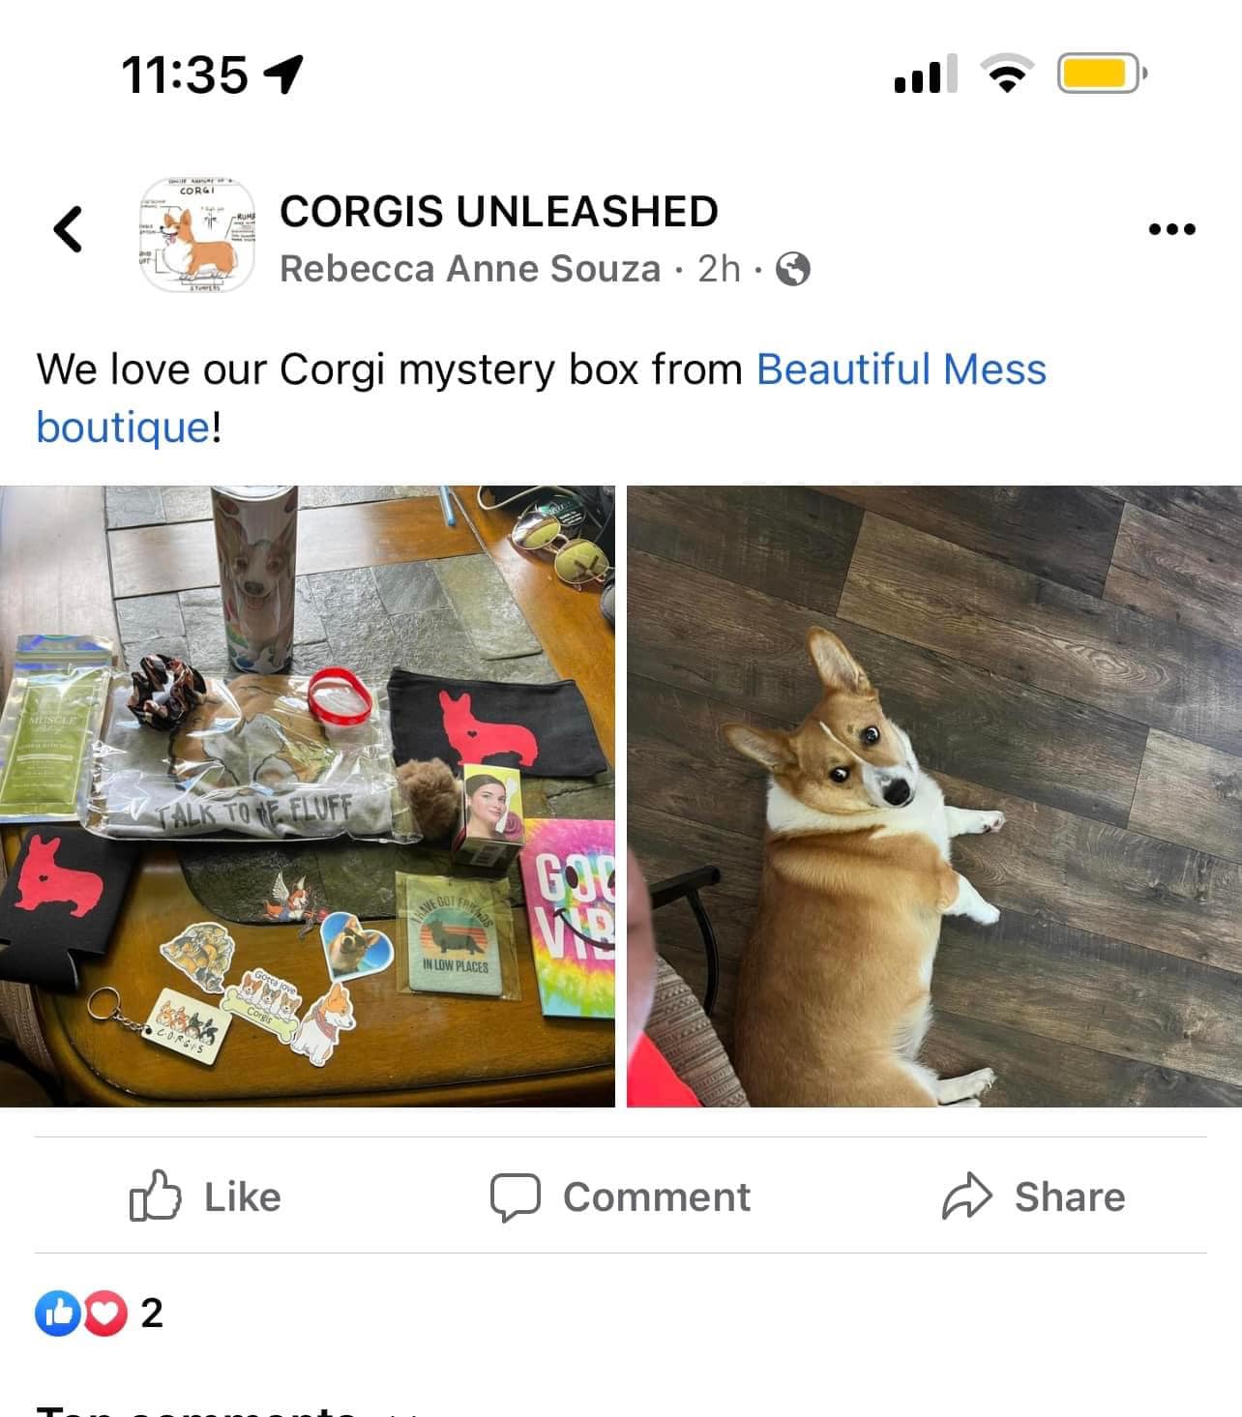
Task: Follow the Beautiful Mess boutique link
Action: [x=542, y=398]
